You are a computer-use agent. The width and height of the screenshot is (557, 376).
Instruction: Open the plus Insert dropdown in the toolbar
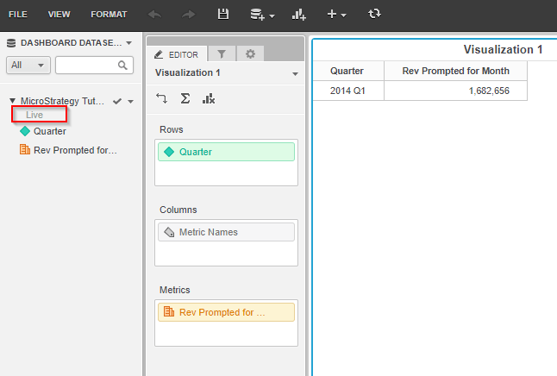click(x=336, y=15)
